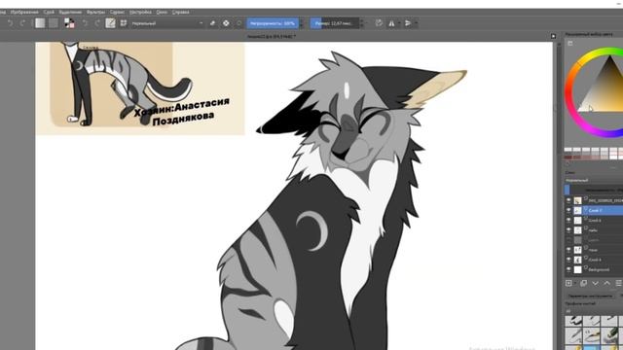Toggle the eraser mode icon

point(212,23)
